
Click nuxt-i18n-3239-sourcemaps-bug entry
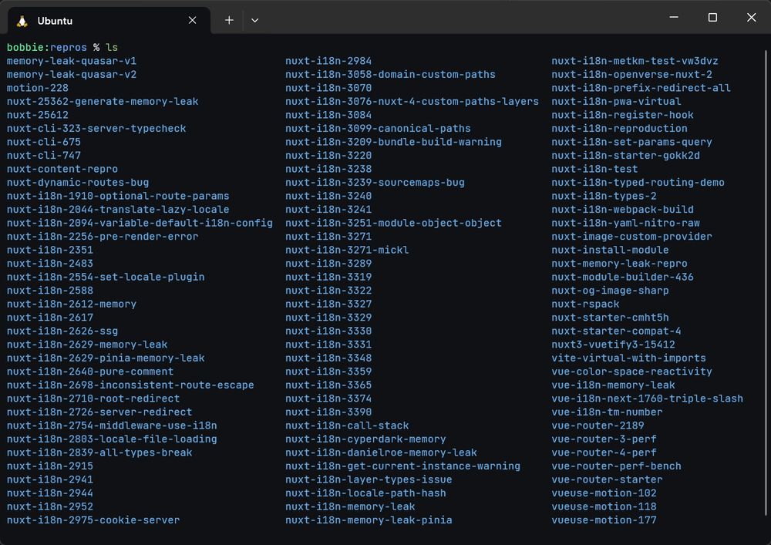[375, 183]
